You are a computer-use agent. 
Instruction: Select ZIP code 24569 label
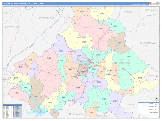(x=91, y=112)
